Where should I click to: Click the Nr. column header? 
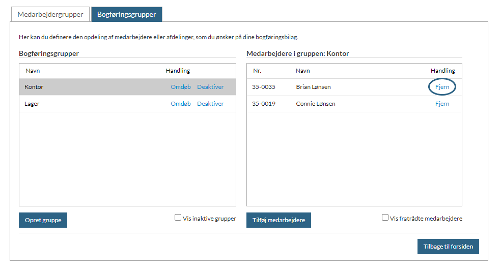pyautogui.click(x=257, y=71)
